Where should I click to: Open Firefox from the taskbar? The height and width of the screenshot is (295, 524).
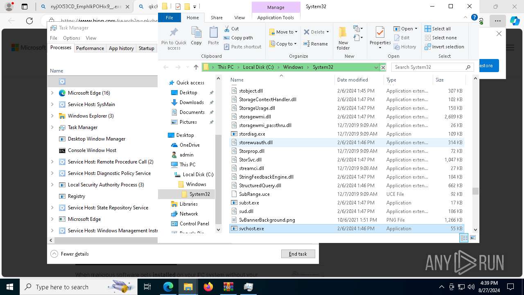pos(208,287)
